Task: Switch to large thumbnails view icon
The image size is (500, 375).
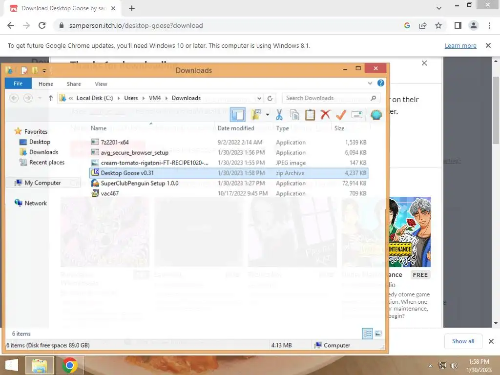Action: pos(378,333)
